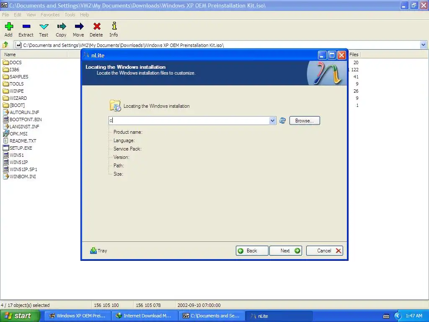Image resolution: width=429 pixels, height=322 pixels.
Task: Click the Delete toolbar icon
Action: 96,29
